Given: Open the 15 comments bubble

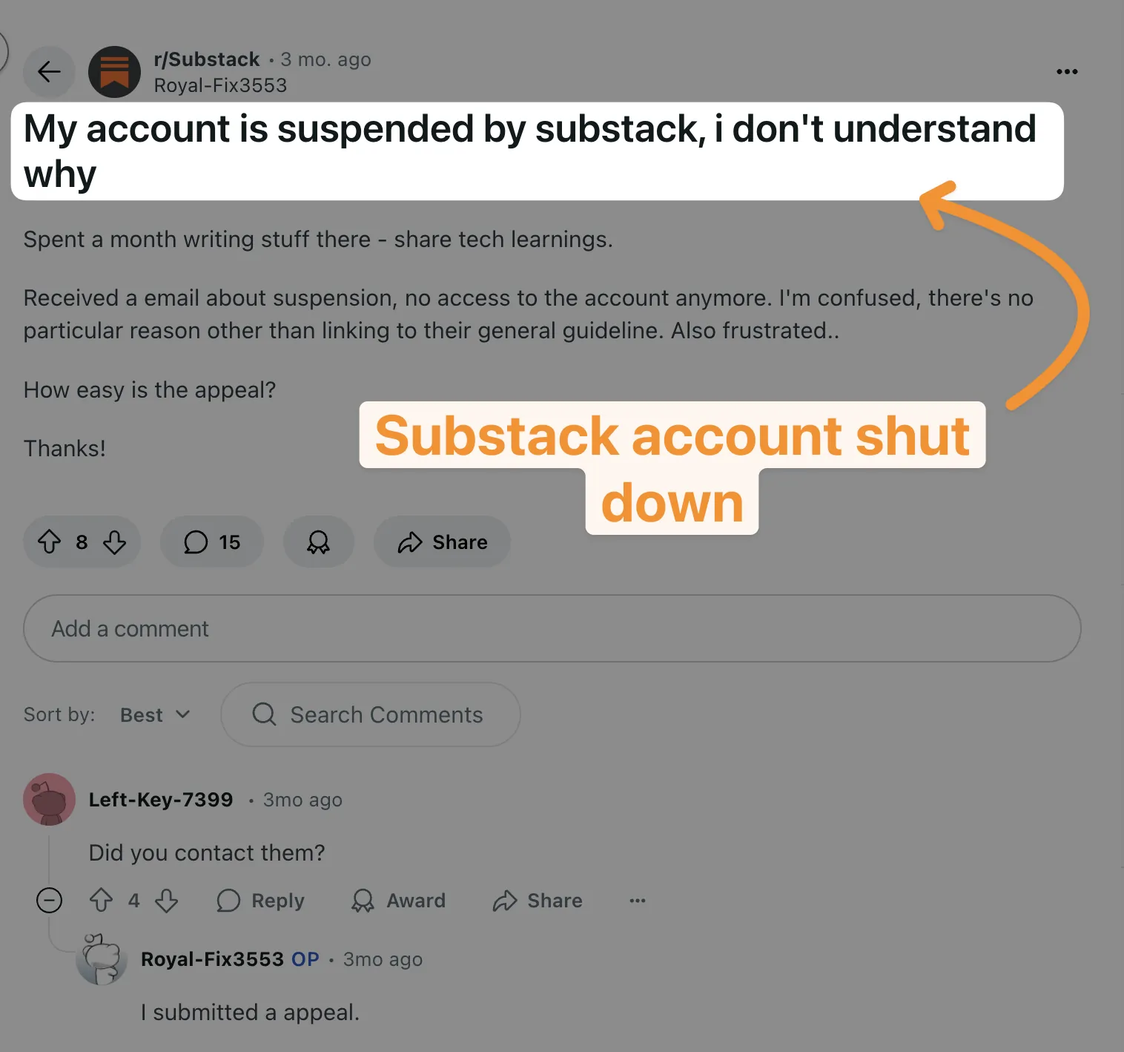Looking at the screenshot, I should [212, 542].
